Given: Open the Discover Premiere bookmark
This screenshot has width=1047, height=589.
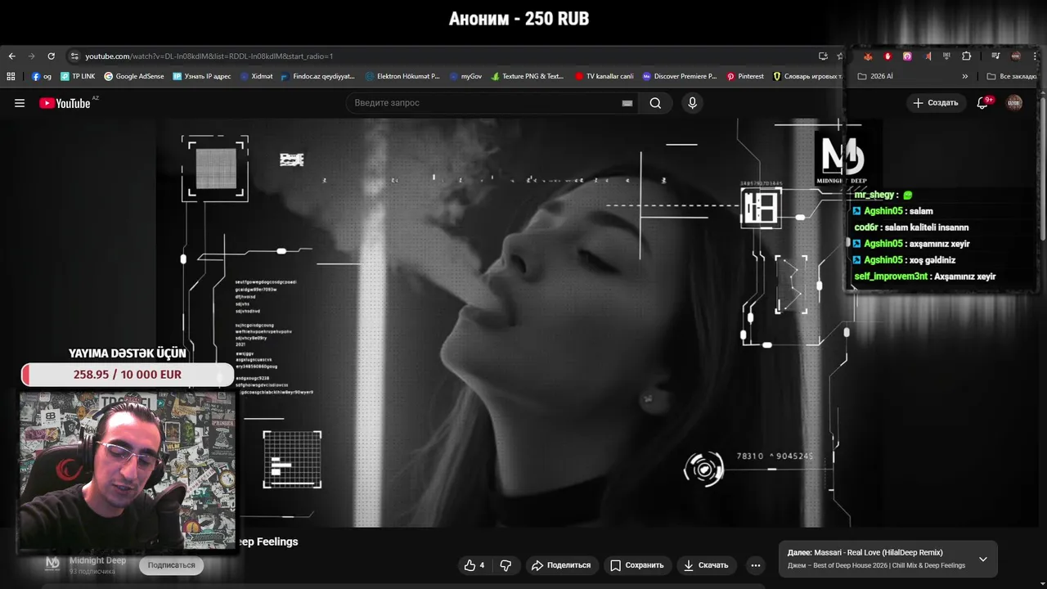Looking at the screenshot, I should point(680,76).
